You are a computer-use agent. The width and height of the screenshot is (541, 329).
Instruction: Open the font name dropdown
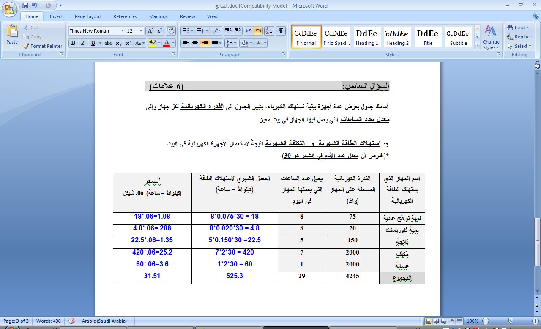[123, 31]
